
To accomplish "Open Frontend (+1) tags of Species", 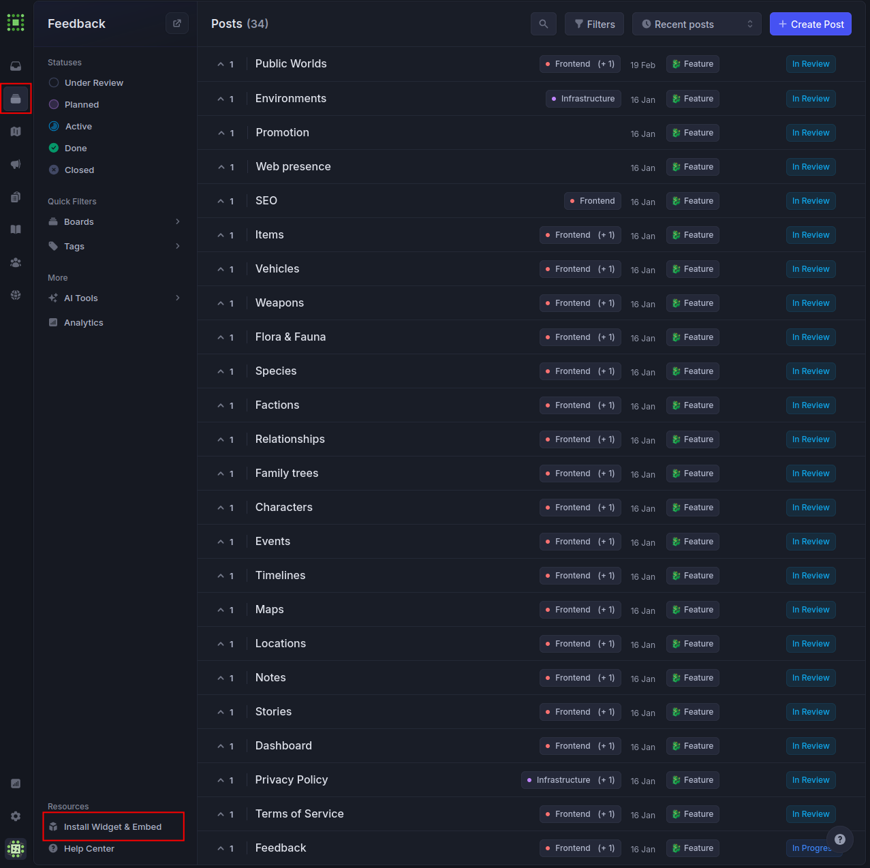I will click(x=580, y=371).
